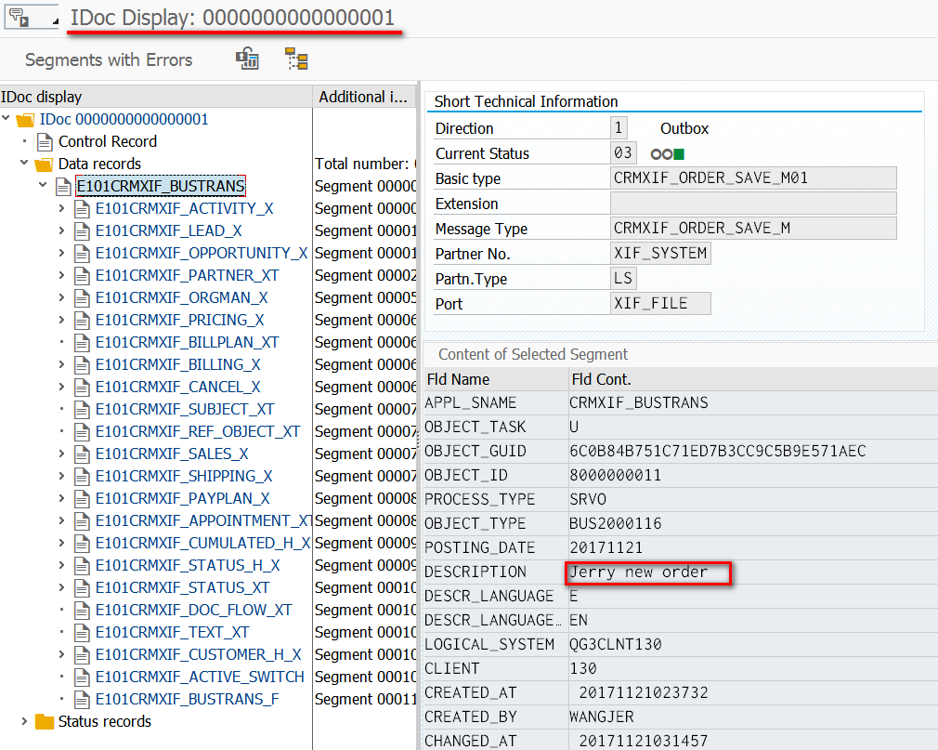Screen dimensions: 938x750
Task: Click the E101CRMXIF_REF_OBJECT_XT document icon
Action: tap(82, 431)
